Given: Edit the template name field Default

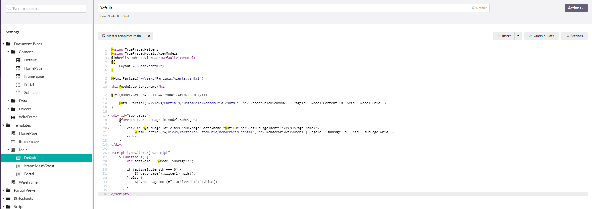Looking at the screenshot, I should pyautogui.click(x=293, y=8).
